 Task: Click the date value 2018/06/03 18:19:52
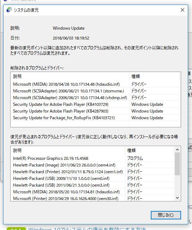pos(71,38)
